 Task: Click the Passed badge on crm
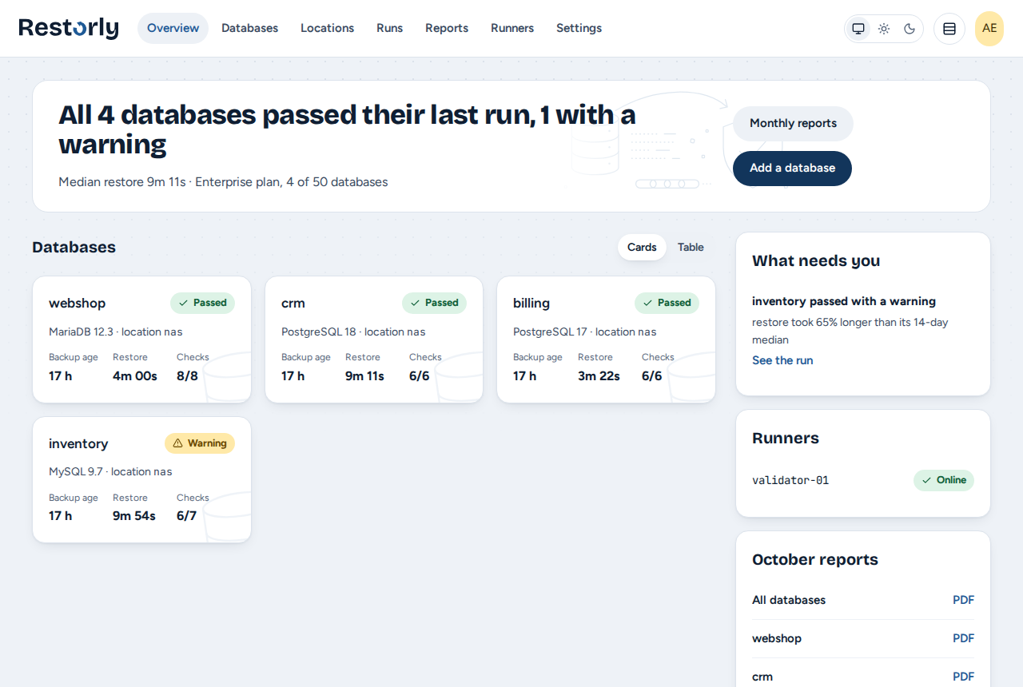pyautogui.click(x=434, y=303)
